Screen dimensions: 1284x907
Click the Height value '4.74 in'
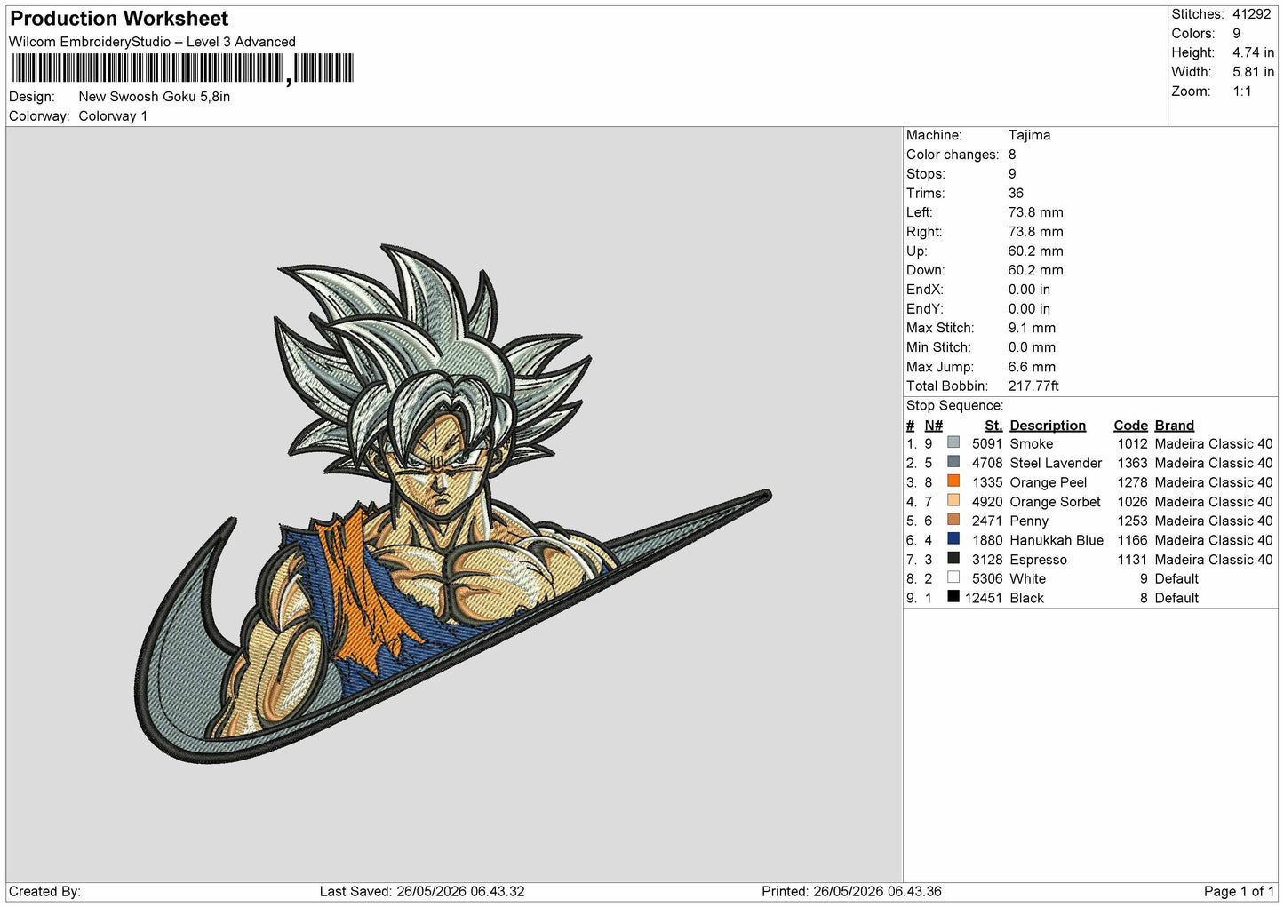click(1253, 52)
